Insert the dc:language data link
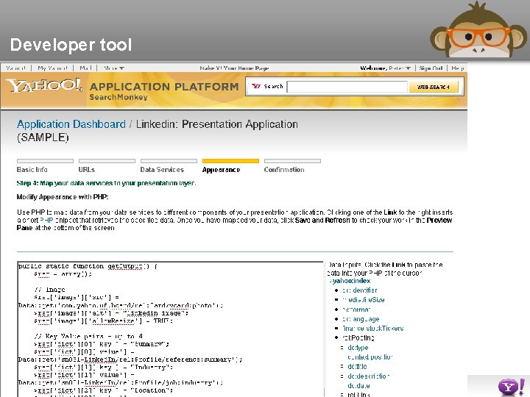This screenshot has width=530, height=397. point(361,319)
